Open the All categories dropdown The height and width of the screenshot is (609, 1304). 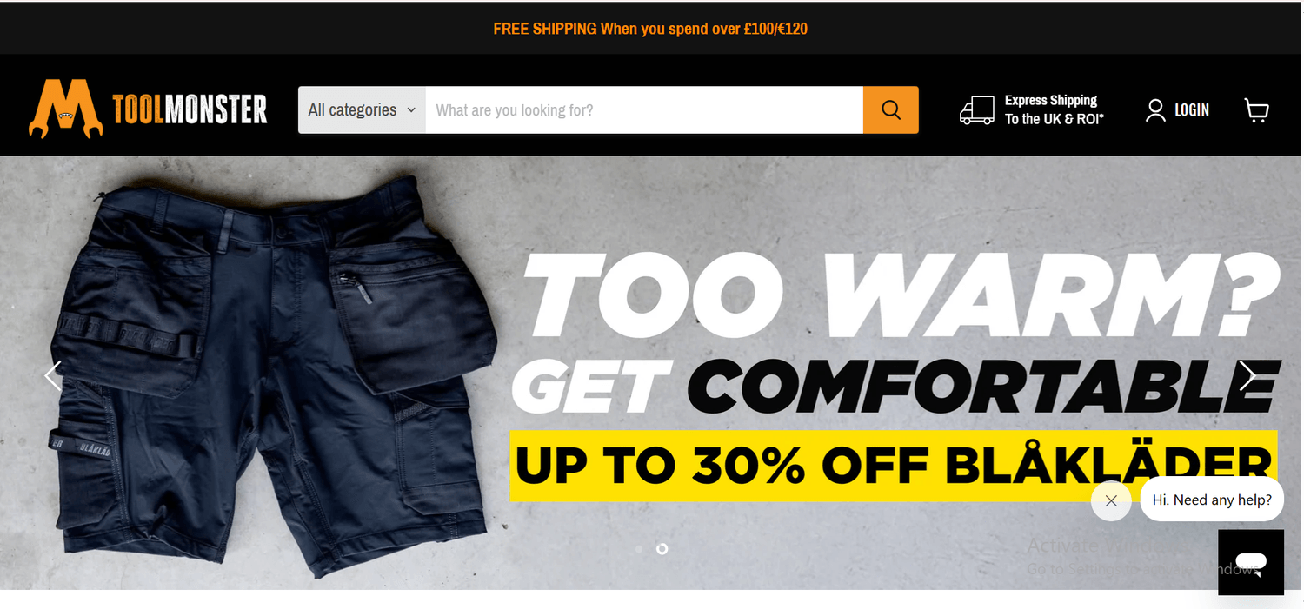[362, 109]
